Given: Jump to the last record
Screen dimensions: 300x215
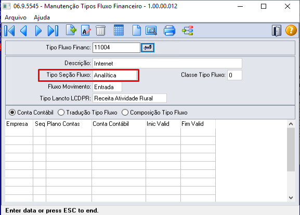Looking at the screenshot, I should pos(53,31).
